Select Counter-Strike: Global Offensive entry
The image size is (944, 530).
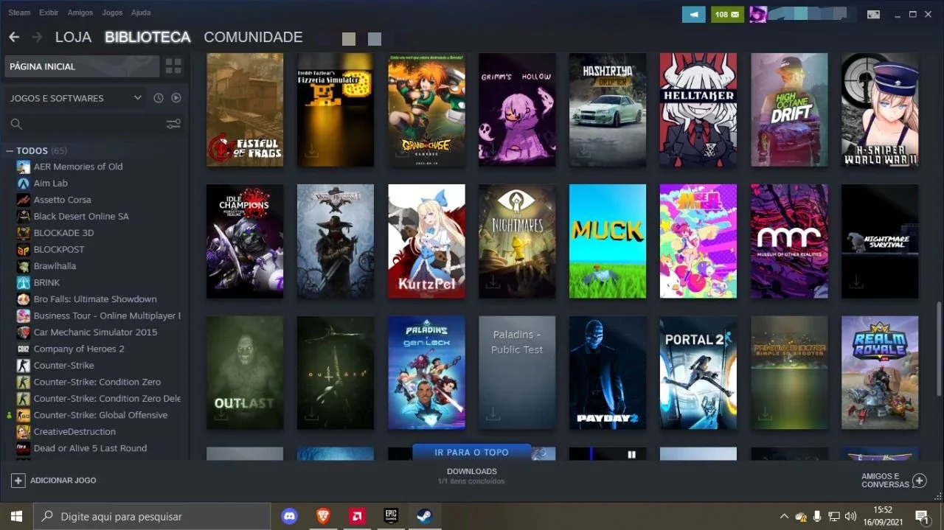point(100,415)
